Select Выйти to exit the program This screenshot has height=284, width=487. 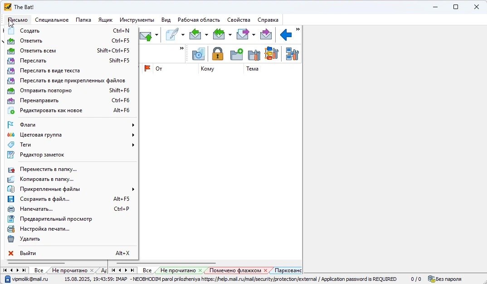pos(72,253)
